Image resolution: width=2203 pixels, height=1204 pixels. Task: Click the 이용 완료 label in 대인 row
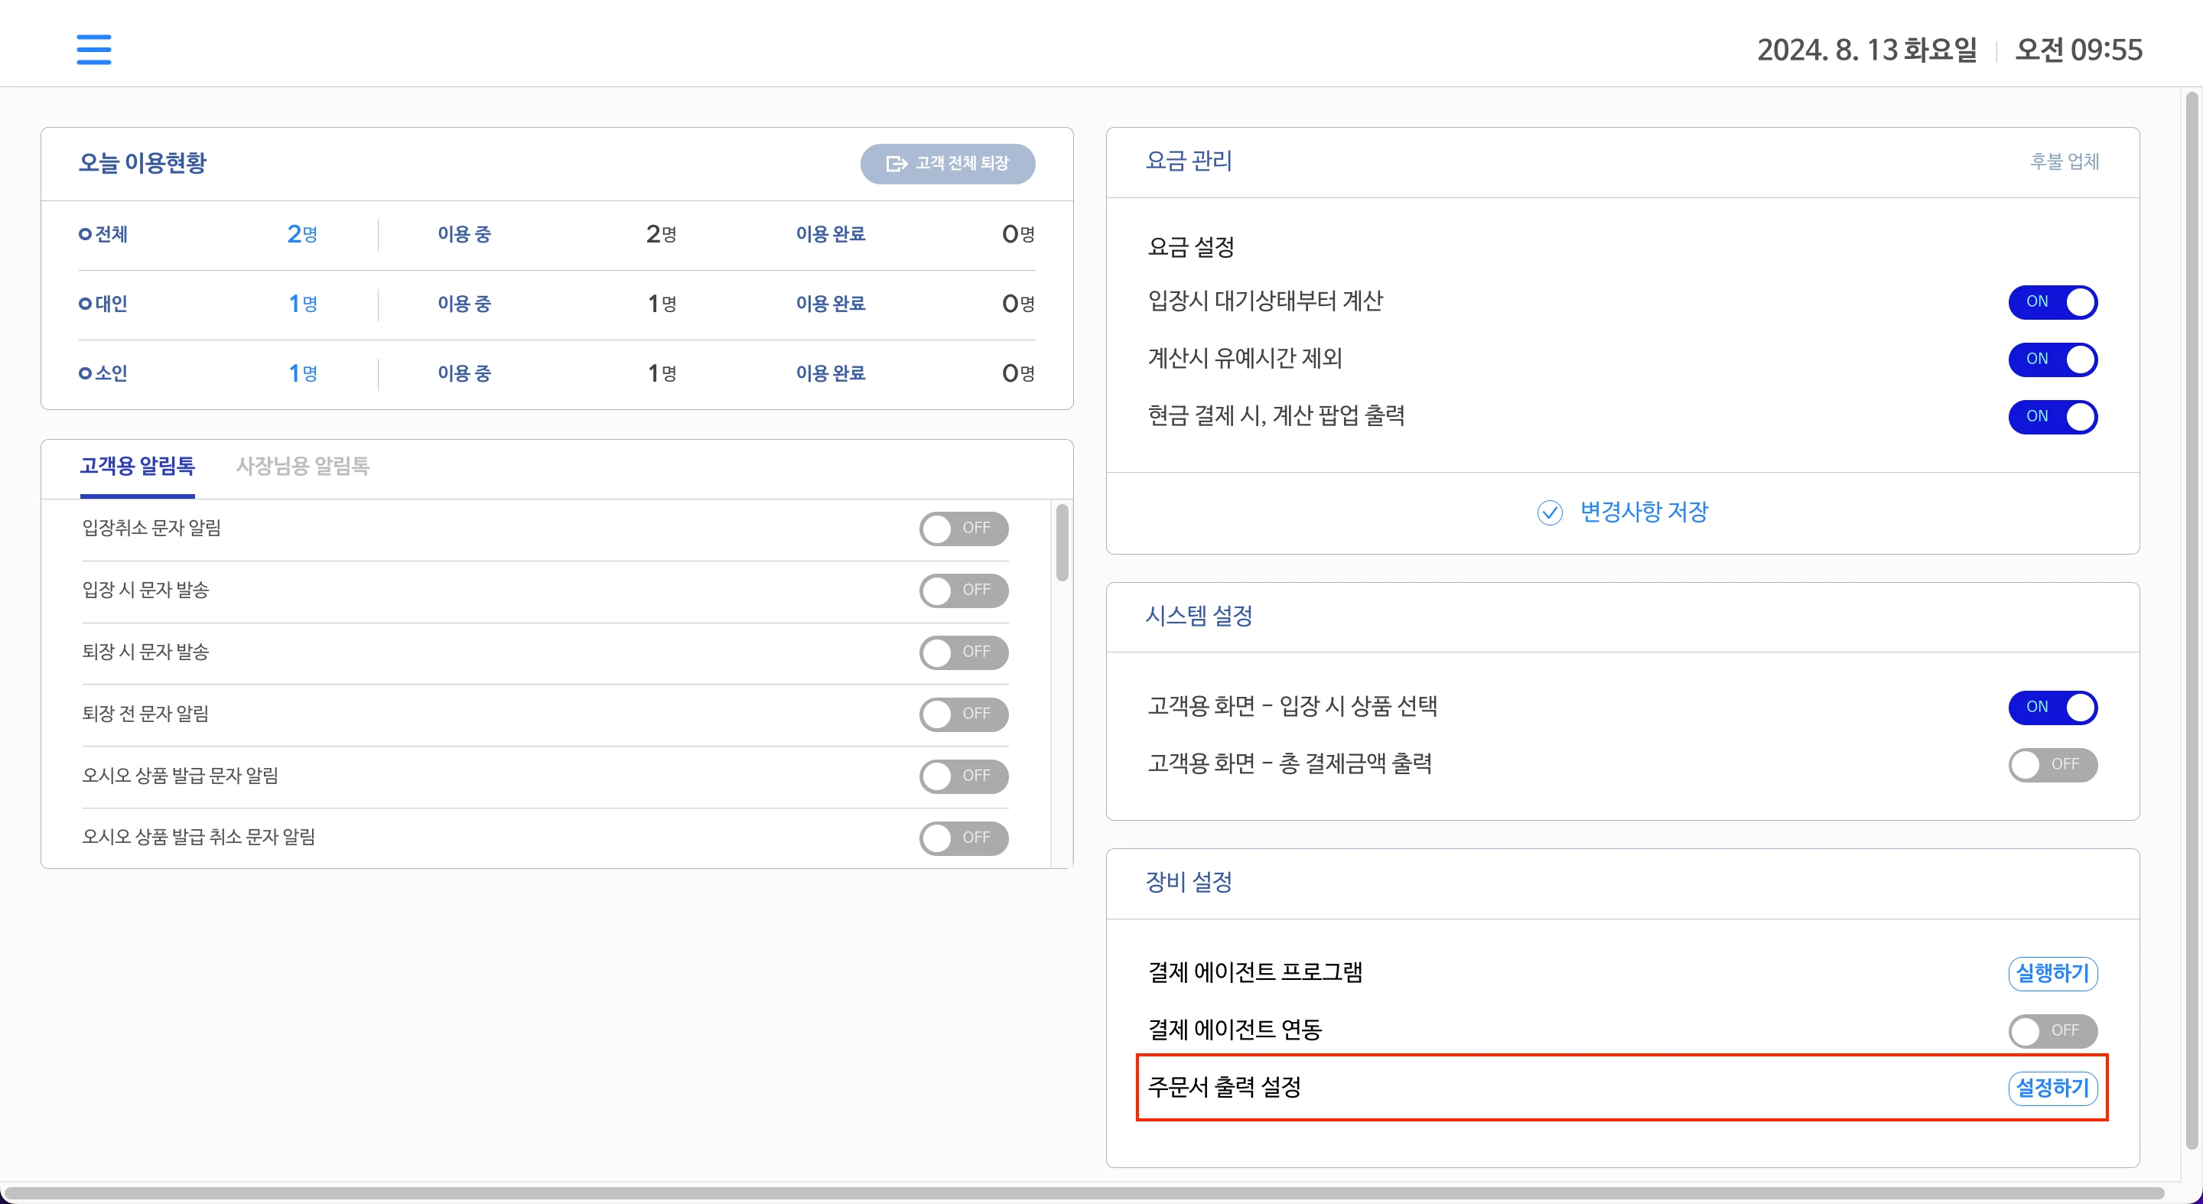click(831, 304)
